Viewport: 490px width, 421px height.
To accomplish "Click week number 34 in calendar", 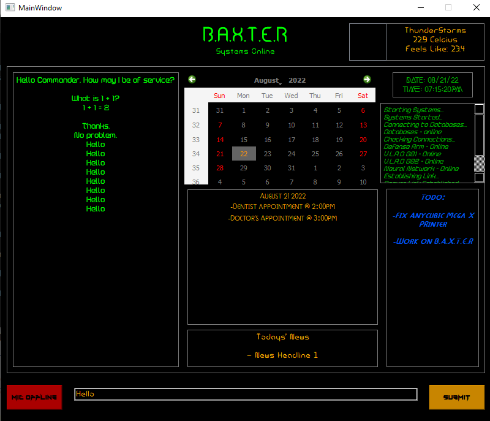I will click(196, 154).
